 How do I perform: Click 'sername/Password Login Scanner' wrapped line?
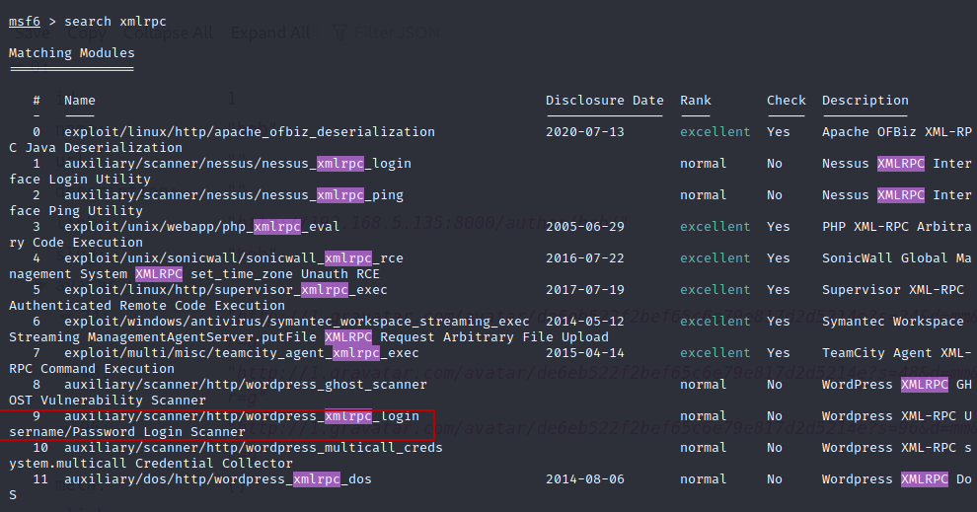point(127,432)
